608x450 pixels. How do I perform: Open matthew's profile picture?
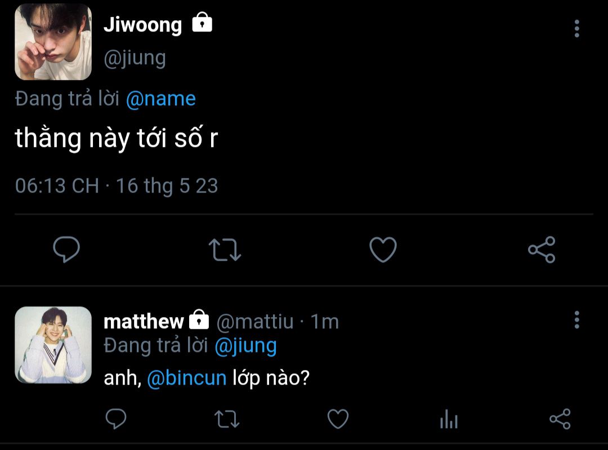click(x=53, y=345)
